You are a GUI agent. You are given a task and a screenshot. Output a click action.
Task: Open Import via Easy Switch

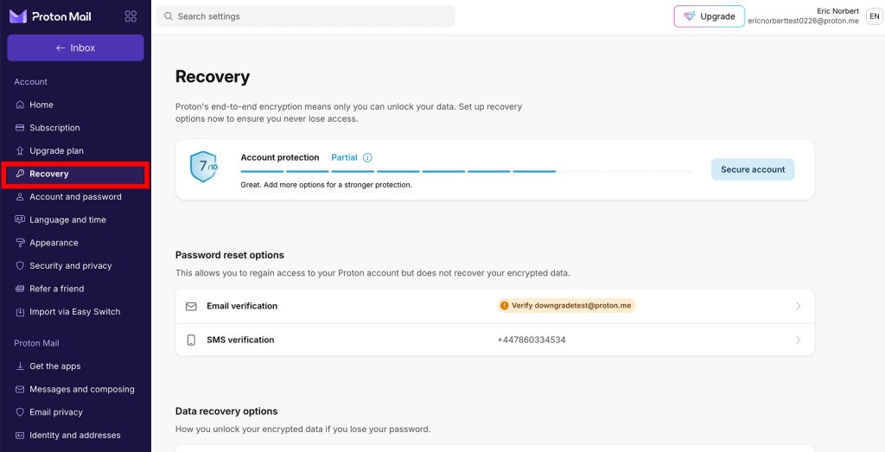click(76, 311)
